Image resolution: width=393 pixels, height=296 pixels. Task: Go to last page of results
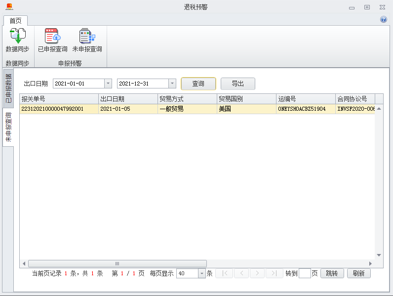(x=274, y=273)
